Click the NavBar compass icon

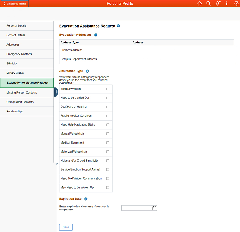pos(236,4)
